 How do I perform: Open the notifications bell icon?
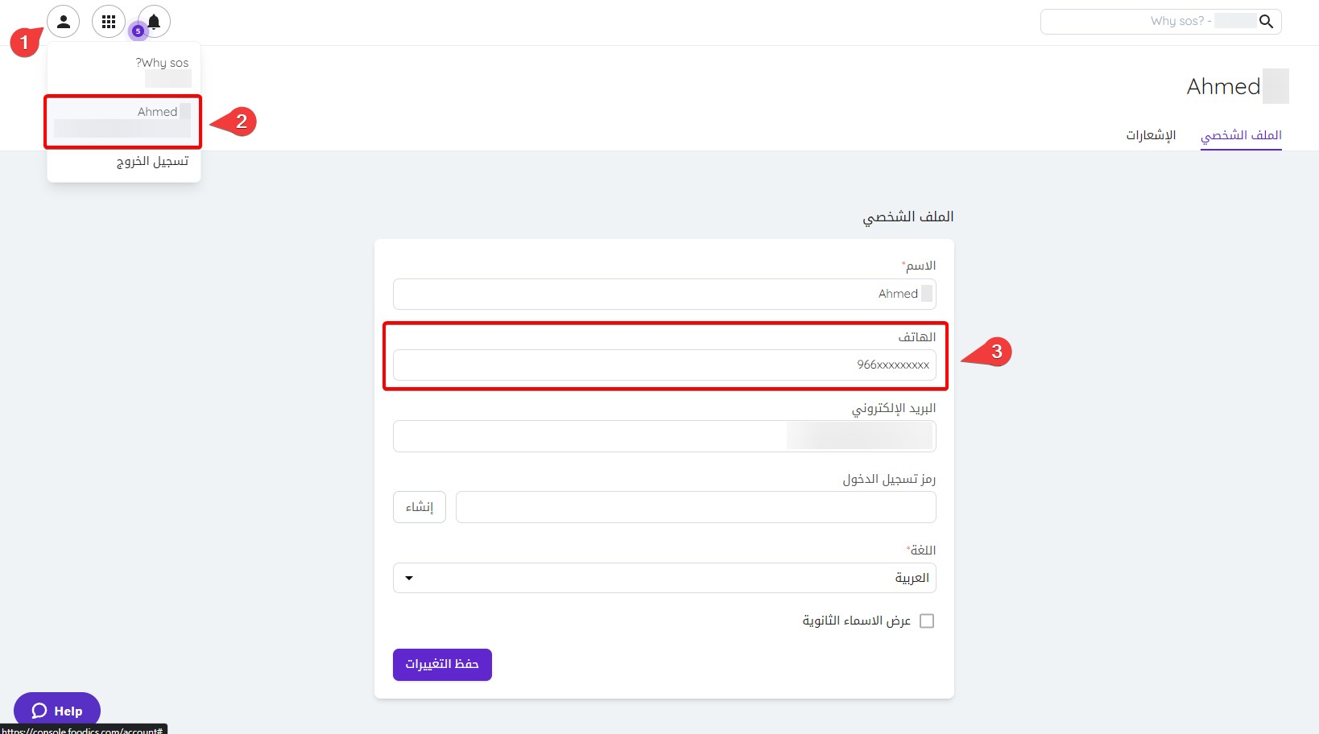(x=155, y=21)
